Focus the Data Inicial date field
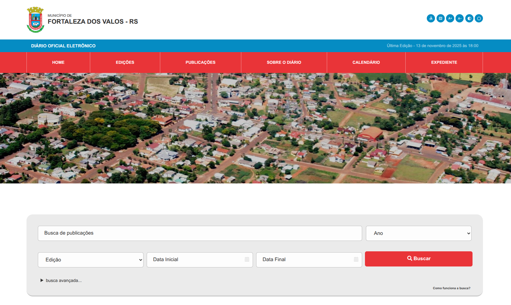This screenshot has width=511, height=305. tap(200, 260)
